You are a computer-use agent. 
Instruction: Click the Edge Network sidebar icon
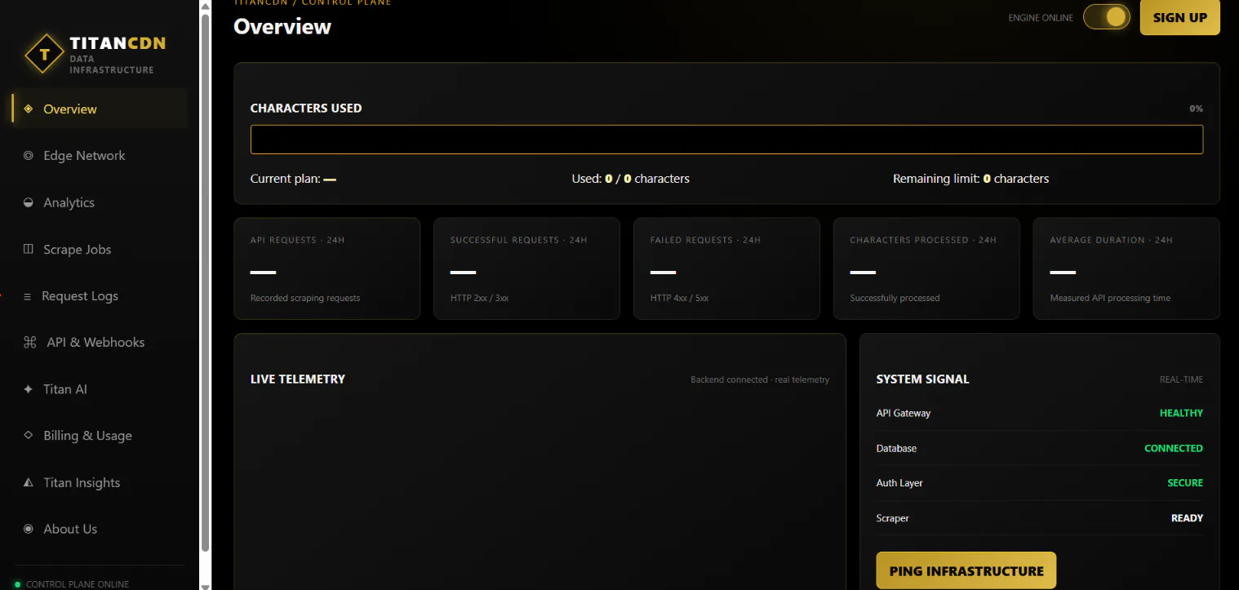(29, 155)
